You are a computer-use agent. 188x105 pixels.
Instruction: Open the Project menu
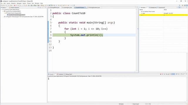click(29, 3)
